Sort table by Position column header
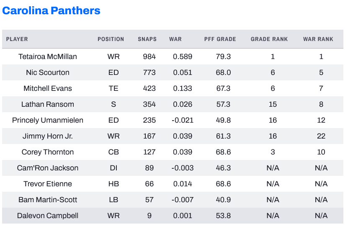 tap(111, 39)
